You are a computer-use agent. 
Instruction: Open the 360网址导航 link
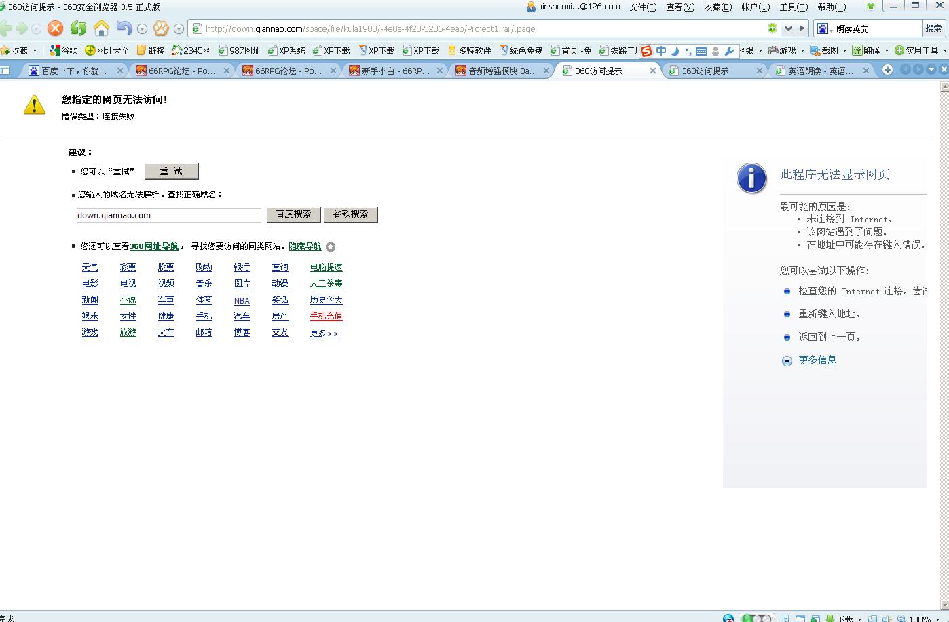point(154,246)
